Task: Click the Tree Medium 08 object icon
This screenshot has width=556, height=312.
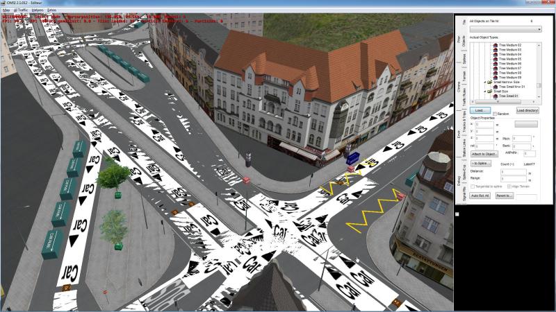Action: (x=496, y=73)
